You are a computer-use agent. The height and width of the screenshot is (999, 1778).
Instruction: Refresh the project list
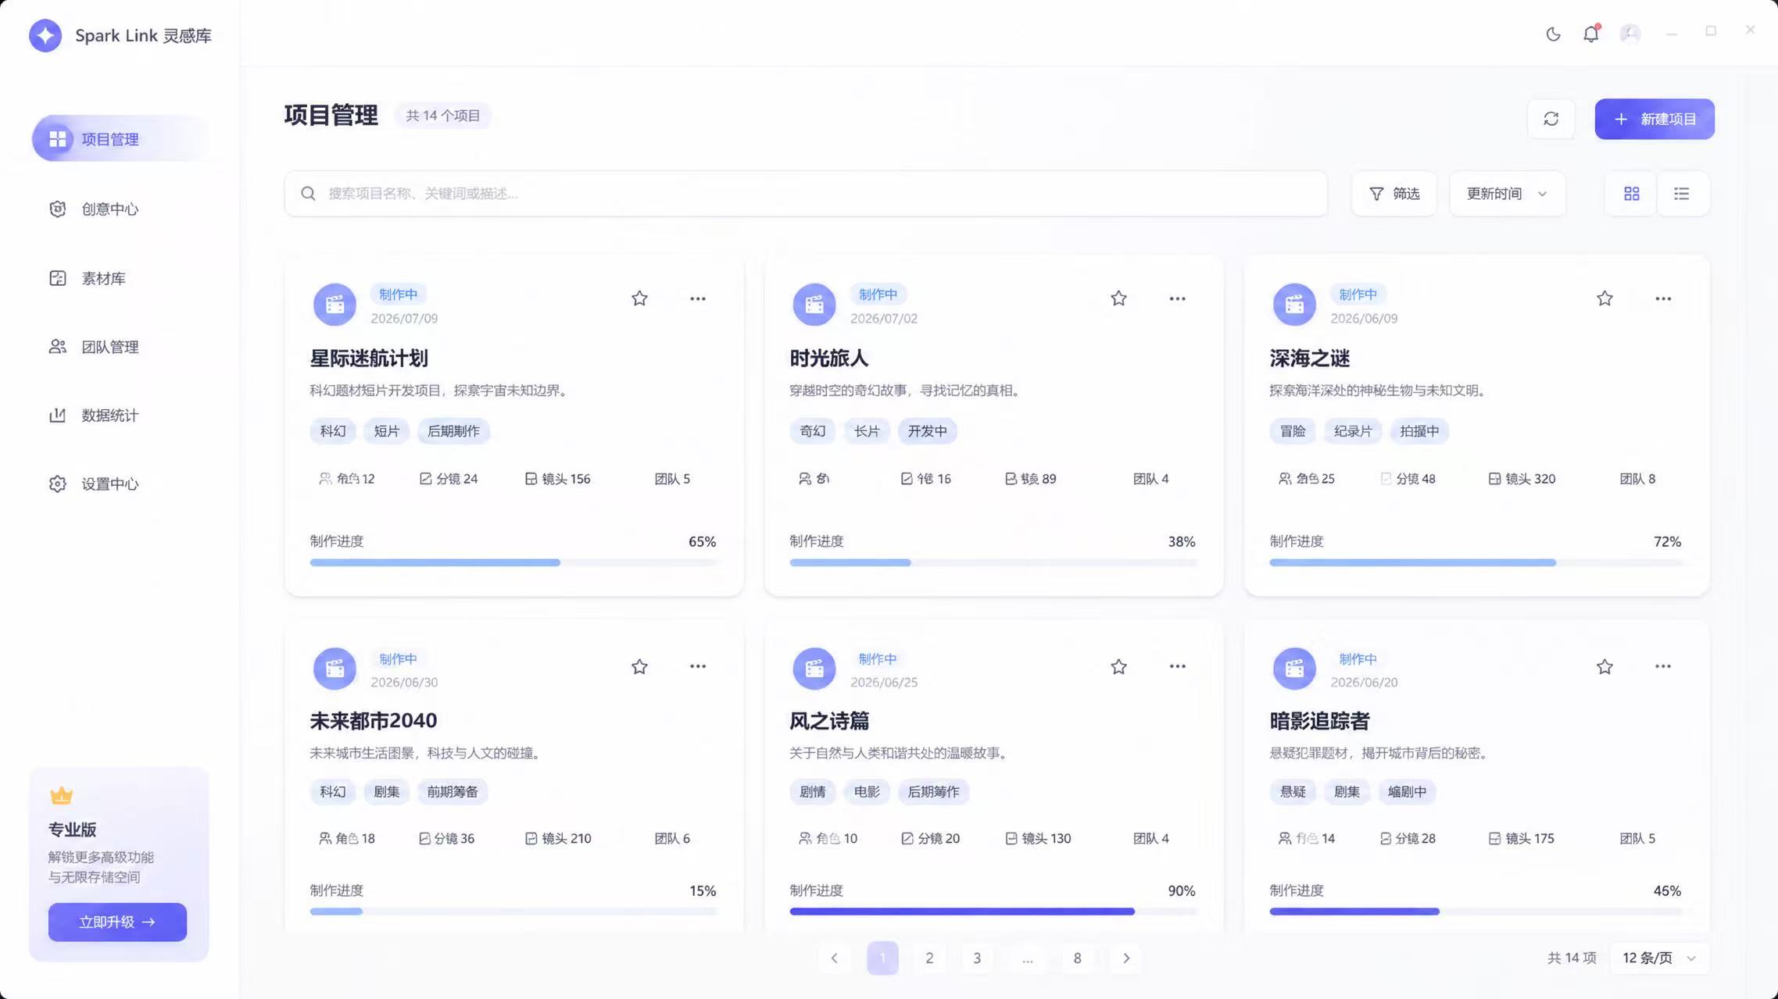(x=1551, y=119)
